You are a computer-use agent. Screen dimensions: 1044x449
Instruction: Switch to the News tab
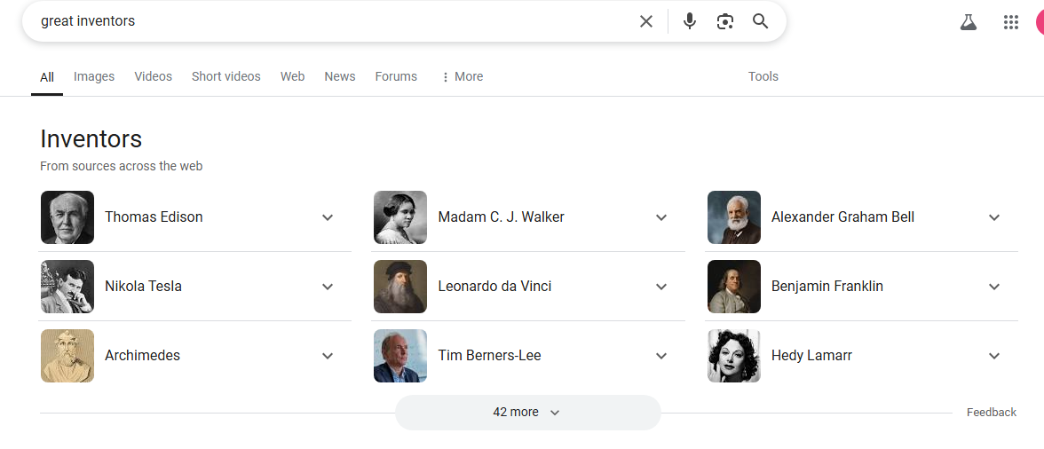pos(339,76)
